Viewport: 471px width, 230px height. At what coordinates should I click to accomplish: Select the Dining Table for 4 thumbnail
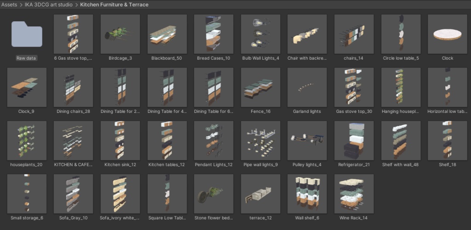pos(167,87)
